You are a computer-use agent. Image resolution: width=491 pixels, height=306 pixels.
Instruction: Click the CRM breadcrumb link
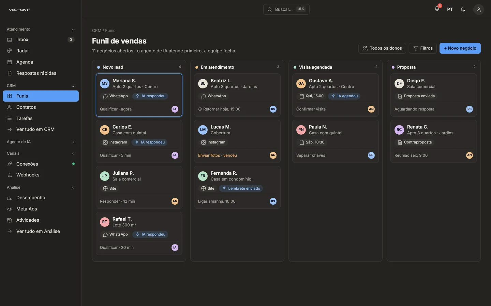[96, 31]
